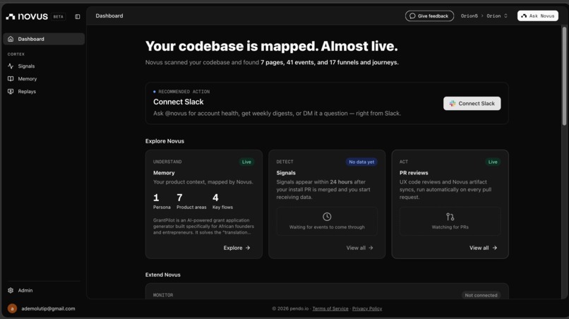This screenshot has width=569, height=319.
Task: Open Admin settings in sidebar
Action: tap(44, 290)
